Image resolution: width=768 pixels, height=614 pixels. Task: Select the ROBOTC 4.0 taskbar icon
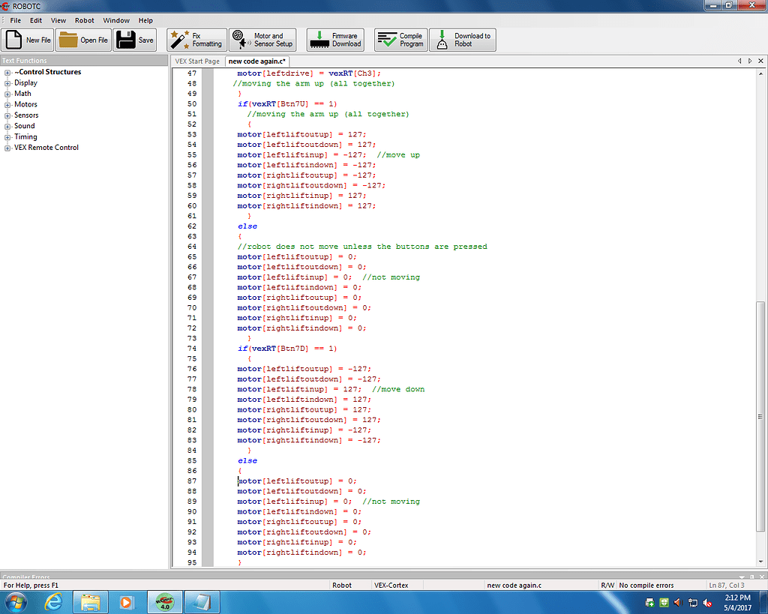(165, 602)
